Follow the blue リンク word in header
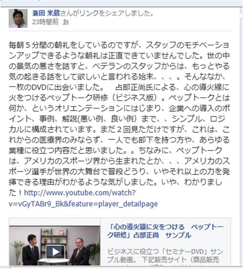Viewport: 243px width, 269px height. pyautogui.click(x=89, y=13)
